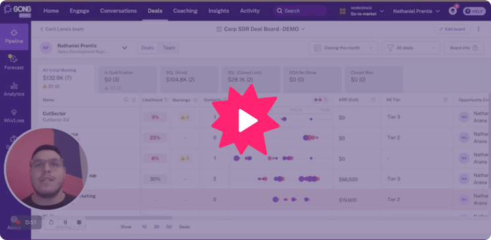Screen dimensions: 491x240
Task: Click the HELP button in header
Action: pos(474,11)
